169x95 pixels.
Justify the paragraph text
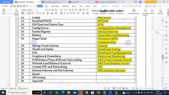pyautogui.click(x=71, y=13)
